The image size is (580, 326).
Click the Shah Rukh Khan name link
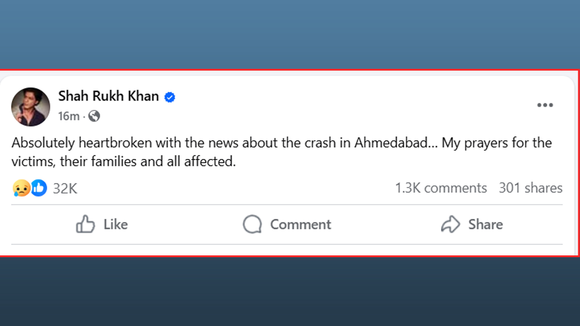point(108,96)
